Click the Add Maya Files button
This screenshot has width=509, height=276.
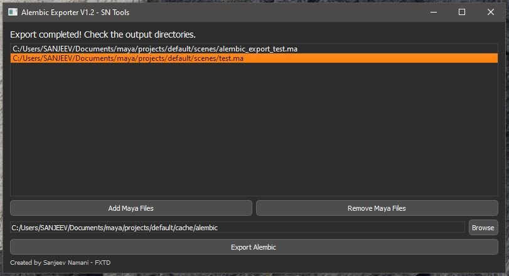click(131, 208)
